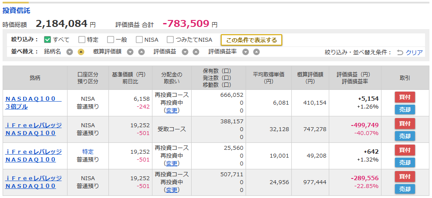Viewport: 432px width, 198px height.
Task: Click 売却 for the 特定 account iFree row
Action: (x=405, y=162)
